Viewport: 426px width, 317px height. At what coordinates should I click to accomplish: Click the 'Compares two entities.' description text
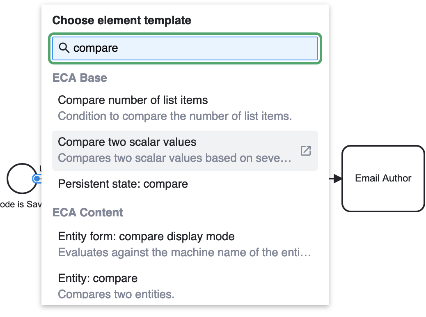click(x=116, y=294)
